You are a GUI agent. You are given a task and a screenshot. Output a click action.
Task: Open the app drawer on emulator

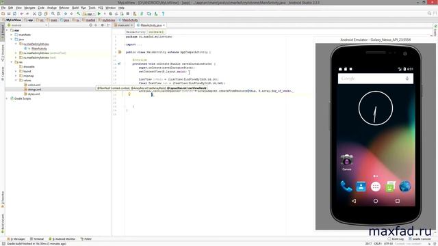[376, 187]
